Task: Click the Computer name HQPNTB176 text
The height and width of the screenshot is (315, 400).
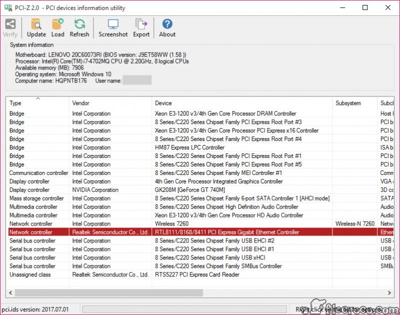Action: click(51, 80)
